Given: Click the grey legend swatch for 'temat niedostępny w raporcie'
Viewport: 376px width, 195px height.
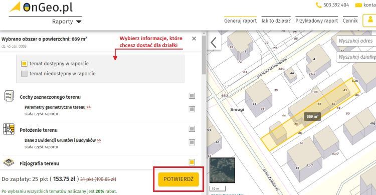Looking at the screenshot, I should point(24,73).
